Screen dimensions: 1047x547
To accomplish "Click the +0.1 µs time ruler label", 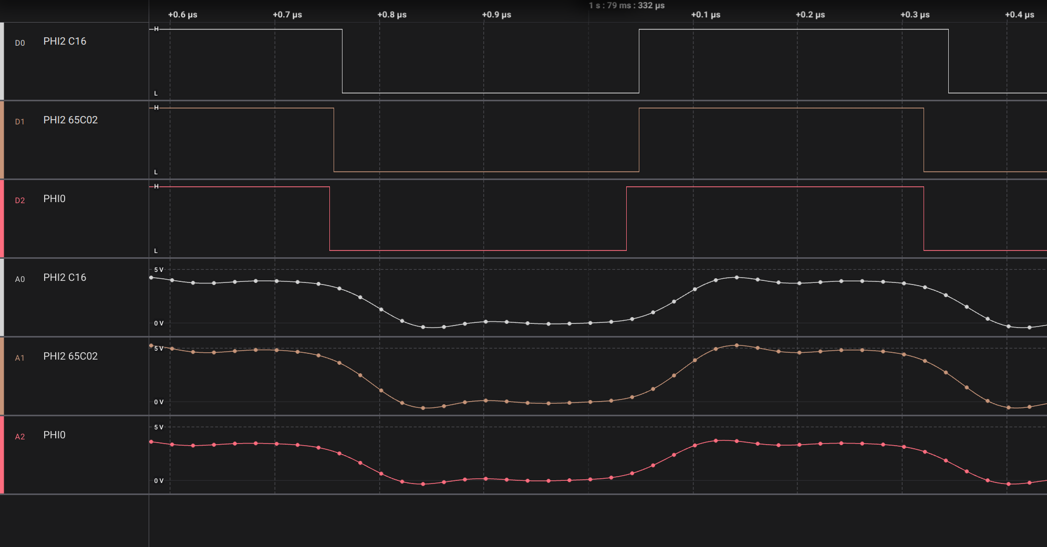I will [706, 15].
